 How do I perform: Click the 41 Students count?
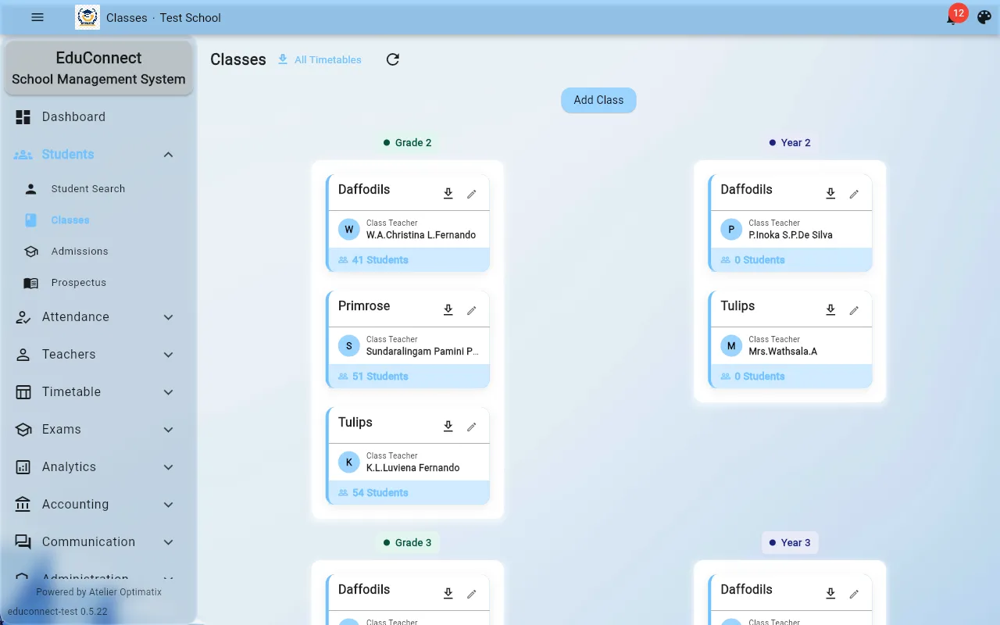380,260
